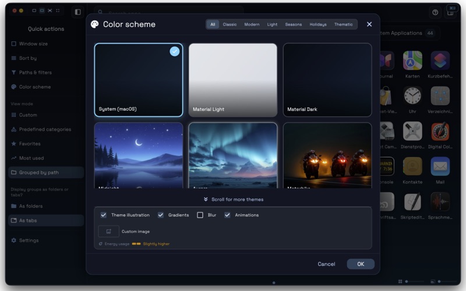Viewport: 466px width, 291px height.
Task: Click the System Applications count badge 44
Action: pyautogui.click(x=430, y=33)
